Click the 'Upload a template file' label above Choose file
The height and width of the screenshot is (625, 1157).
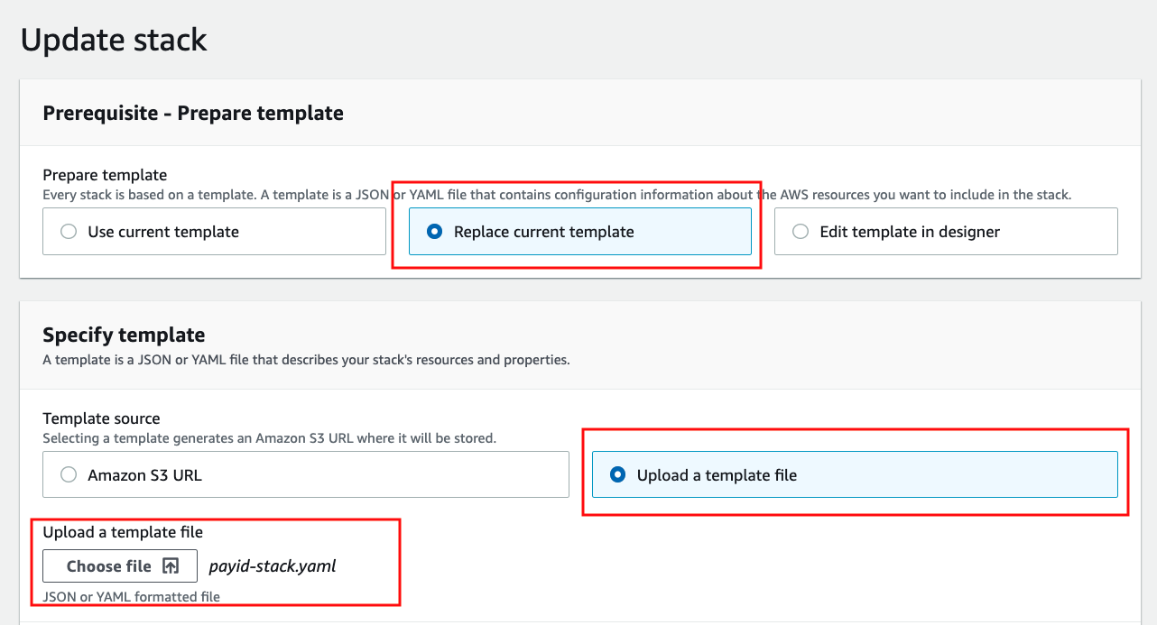click(123, 532)
